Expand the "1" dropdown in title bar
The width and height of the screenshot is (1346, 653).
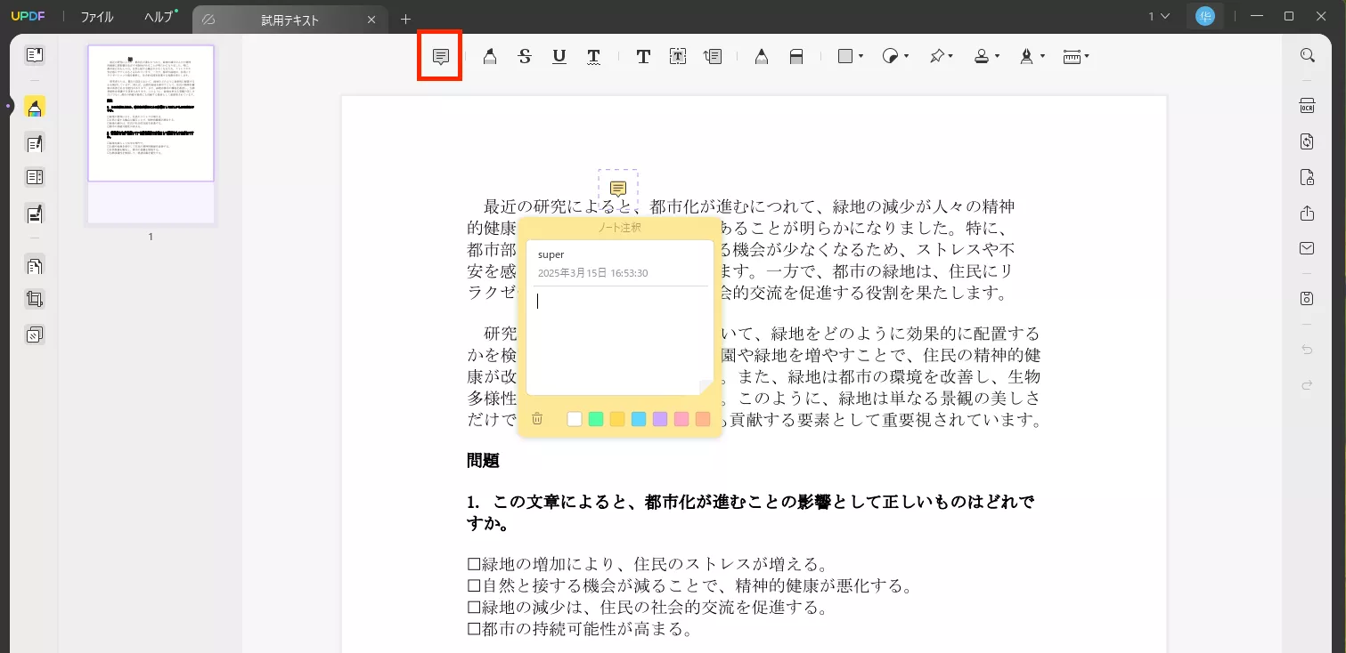click(x=1158, y=17)
